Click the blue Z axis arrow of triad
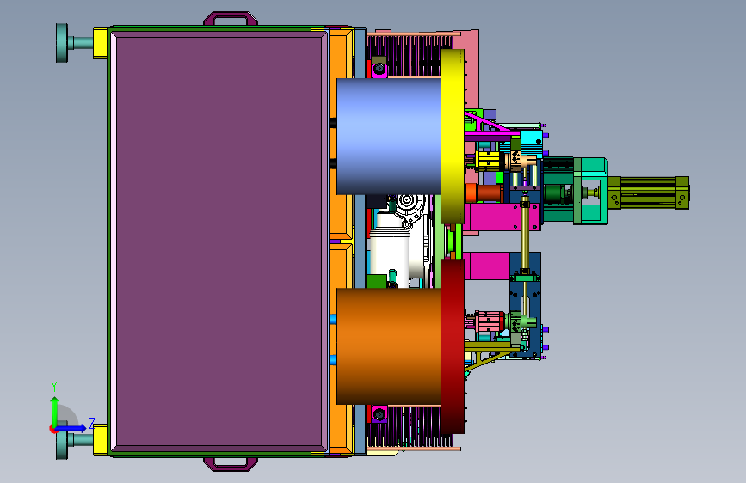746x483 pixels. [x=71, y=428]
